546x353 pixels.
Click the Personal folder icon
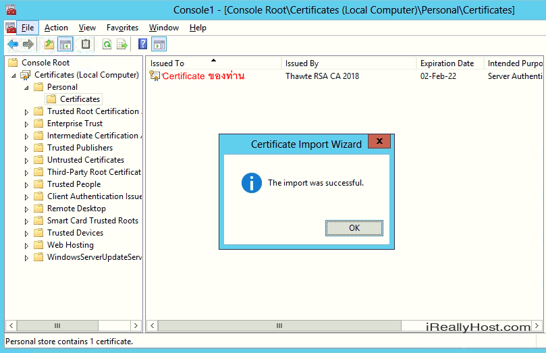pos(38,86)
